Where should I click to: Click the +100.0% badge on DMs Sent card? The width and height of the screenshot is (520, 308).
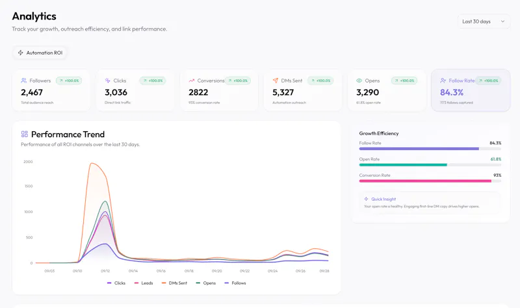point(320,81)
